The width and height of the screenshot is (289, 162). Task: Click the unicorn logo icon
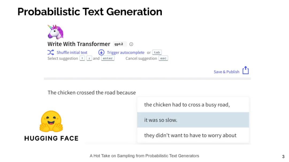(55, 32)
